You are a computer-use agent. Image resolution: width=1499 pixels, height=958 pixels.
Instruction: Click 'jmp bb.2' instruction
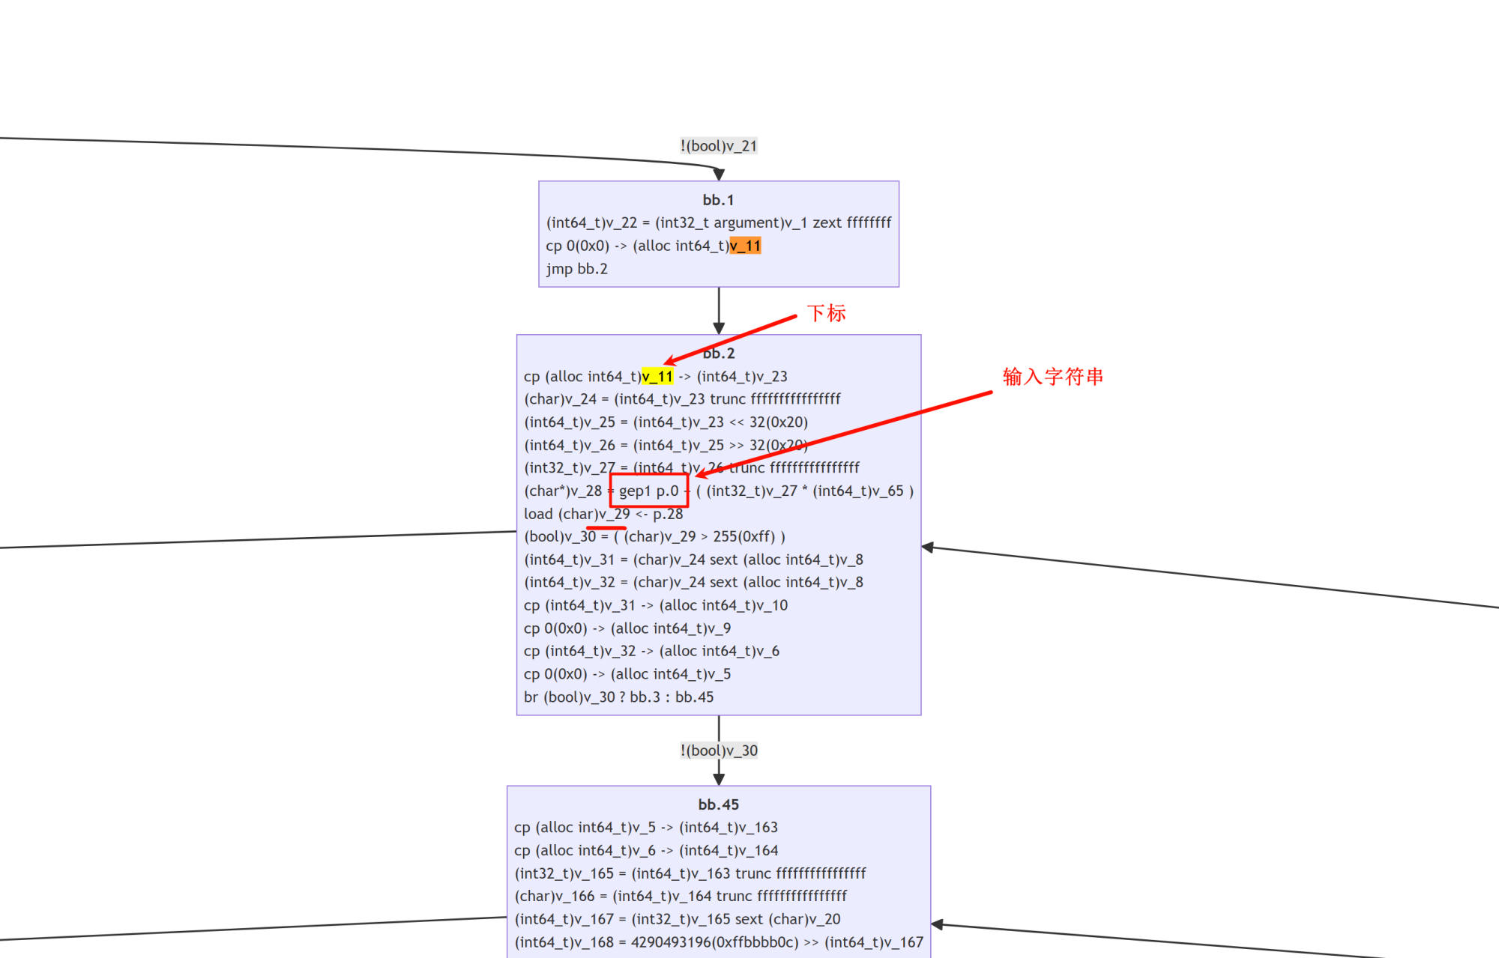[576, 268]
